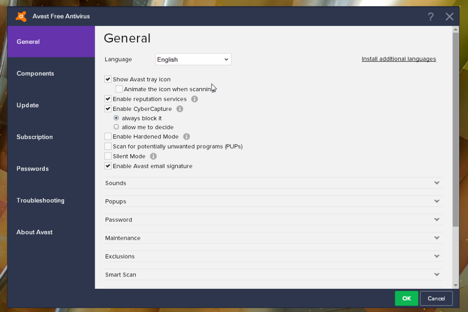Viewport: 468px width, 312px height.
Task: Enable Animate the icon when scanning
Action: point(119,89)
